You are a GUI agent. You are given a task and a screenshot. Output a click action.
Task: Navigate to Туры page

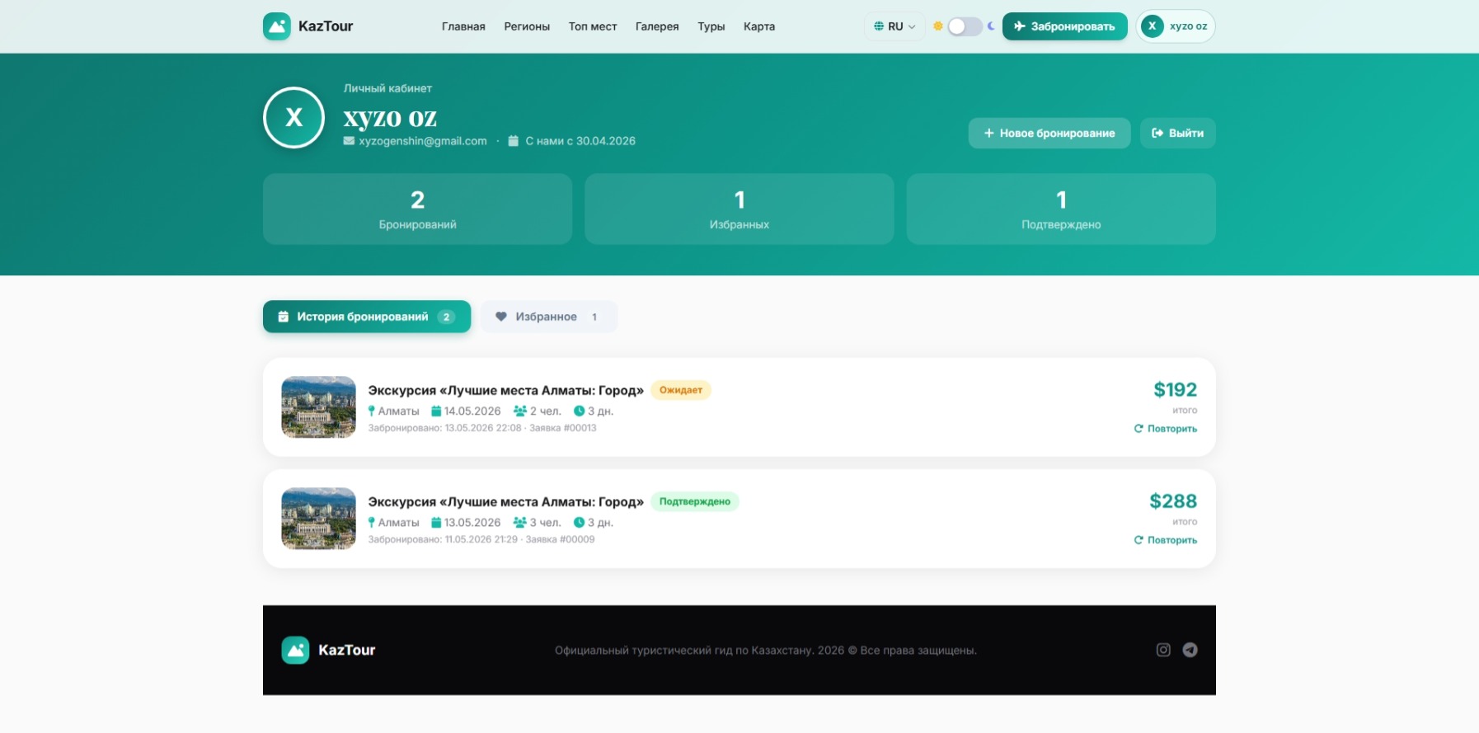711,26
